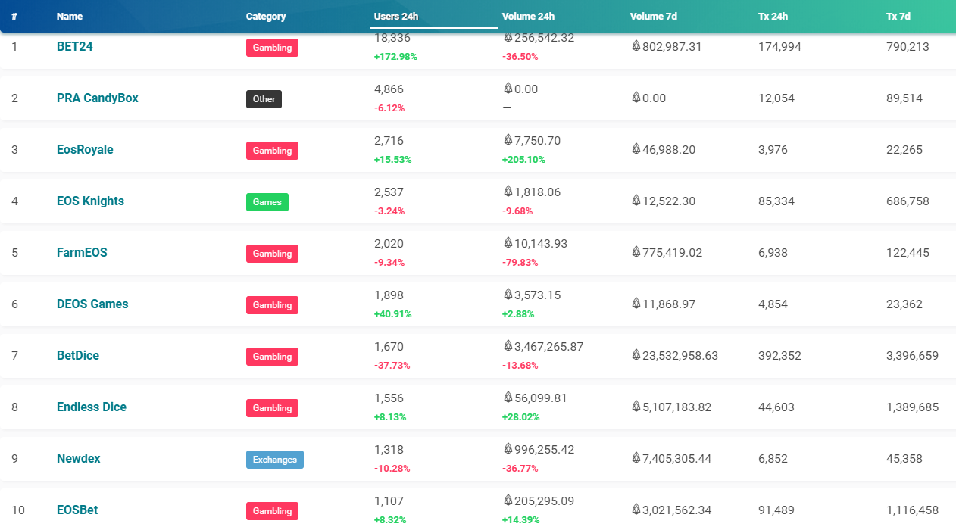Click the -79.83% volume change
Screen dimensions: 956x524
click(520, 263)
